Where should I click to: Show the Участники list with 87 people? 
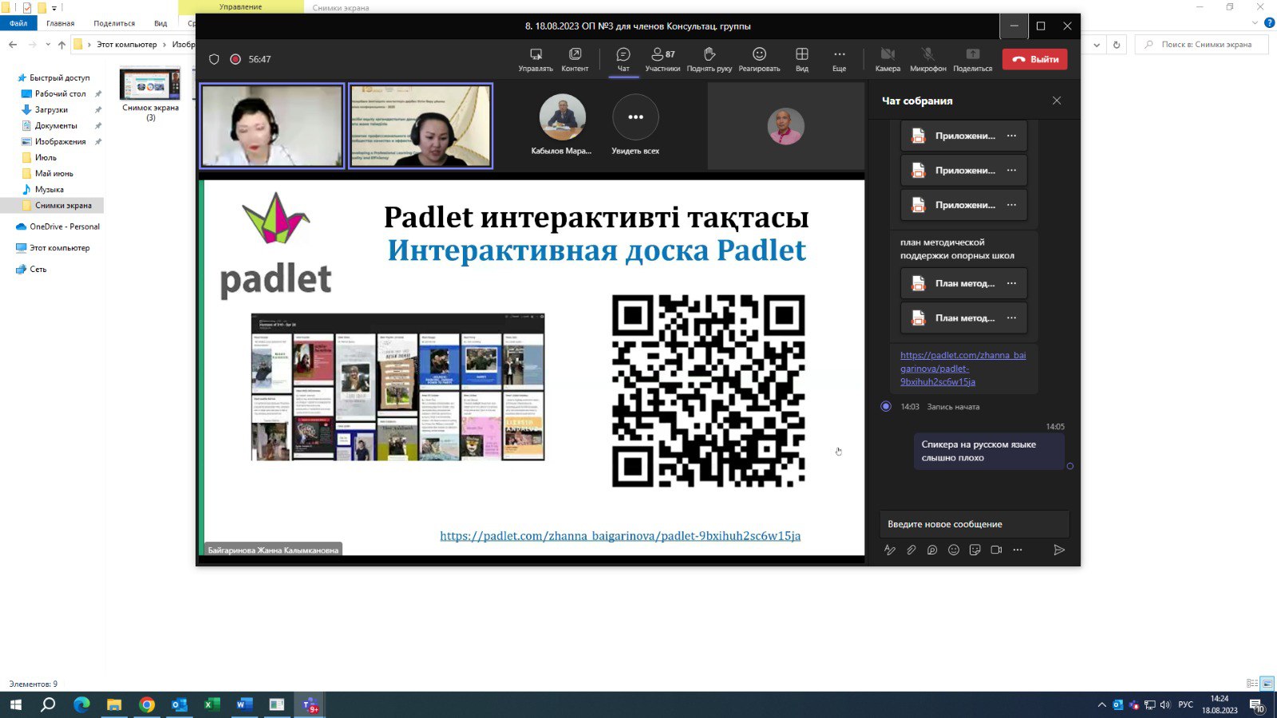(x=662, y=60)
